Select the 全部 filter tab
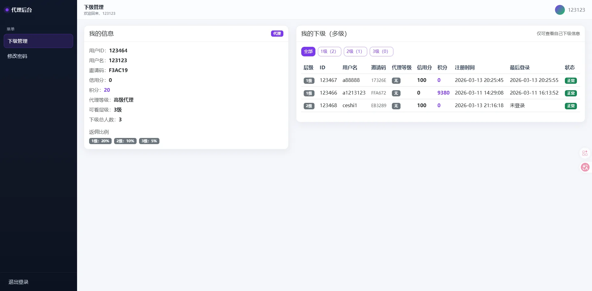This screenshot has width=592, height=291. [308, 51]
